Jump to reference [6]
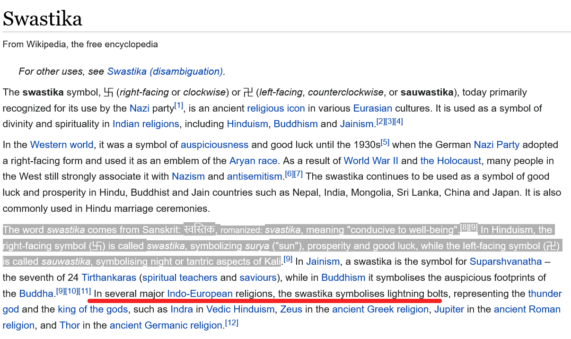 (x=289, y=174)
